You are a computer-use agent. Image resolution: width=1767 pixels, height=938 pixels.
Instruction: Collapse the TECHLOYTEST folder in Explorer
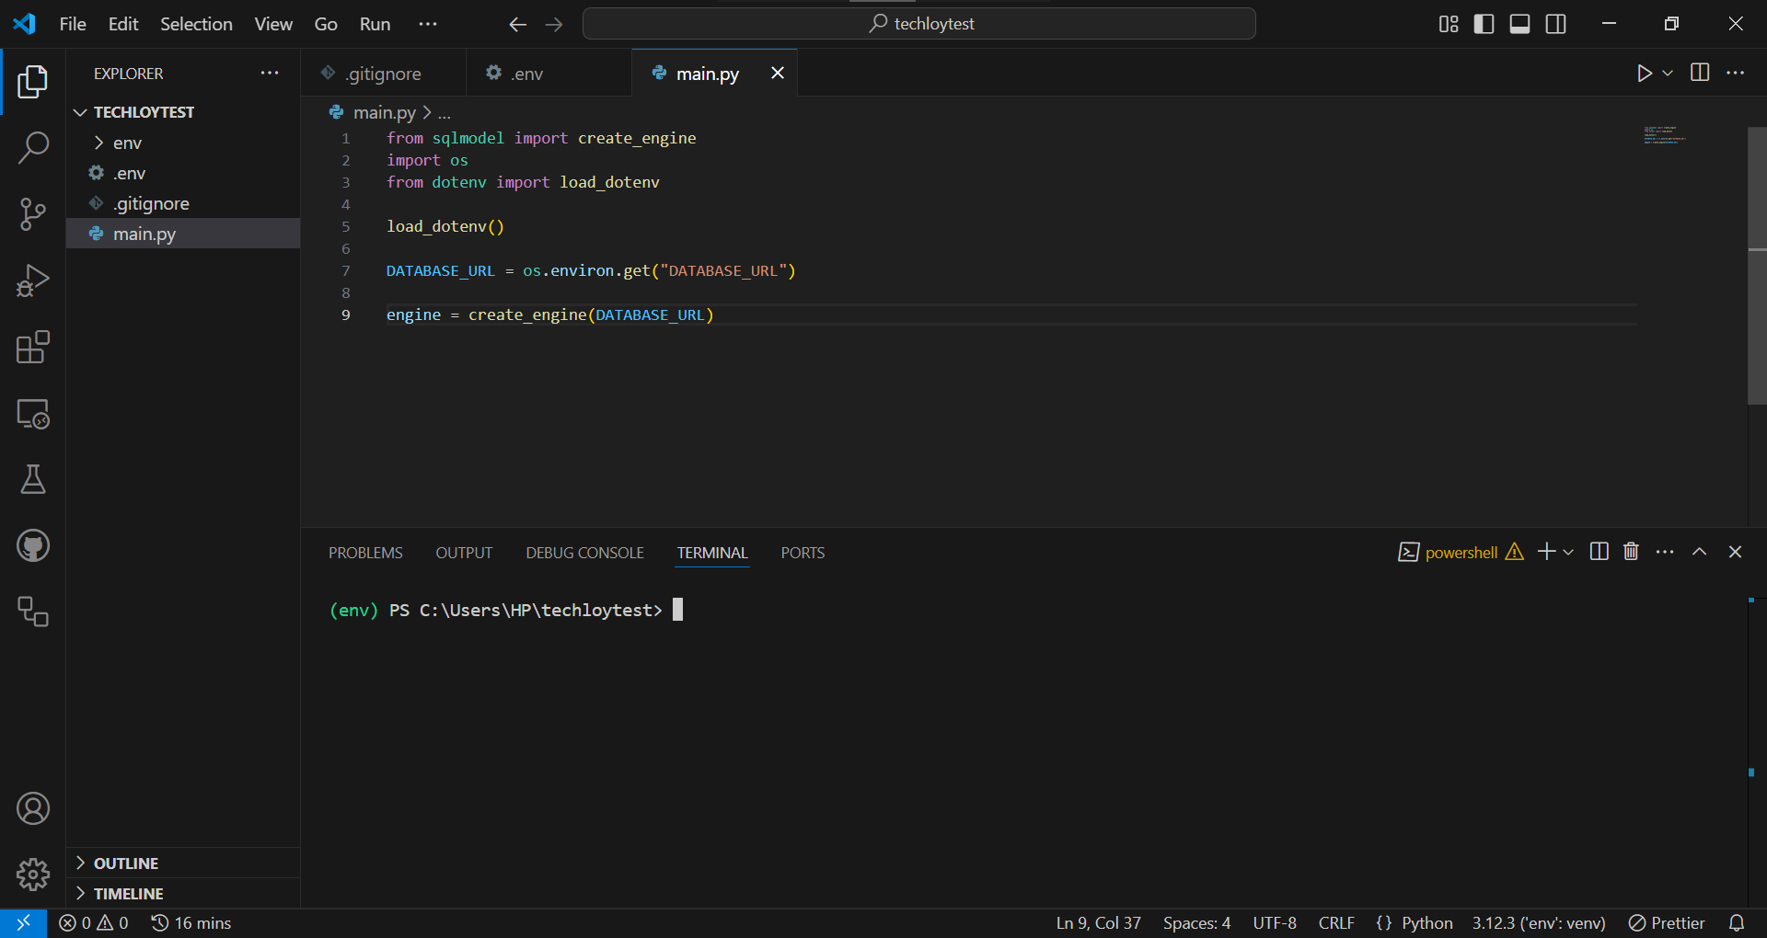point(80,111)
